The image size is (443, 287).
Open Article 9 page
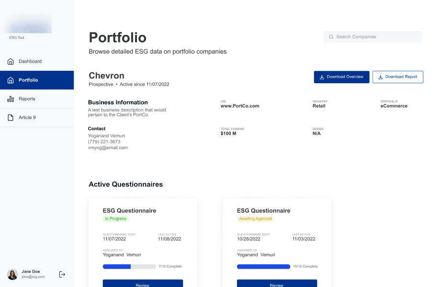[37, 118]
